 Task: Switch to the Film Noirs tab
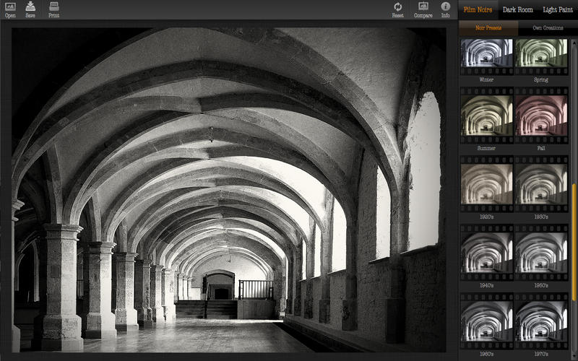point(478,10)
